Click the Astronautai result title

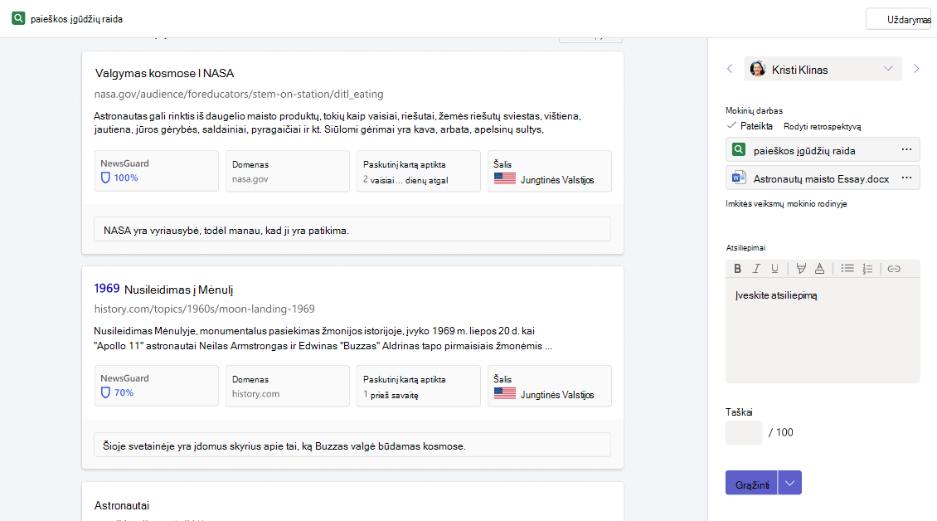tap(122, 505)
